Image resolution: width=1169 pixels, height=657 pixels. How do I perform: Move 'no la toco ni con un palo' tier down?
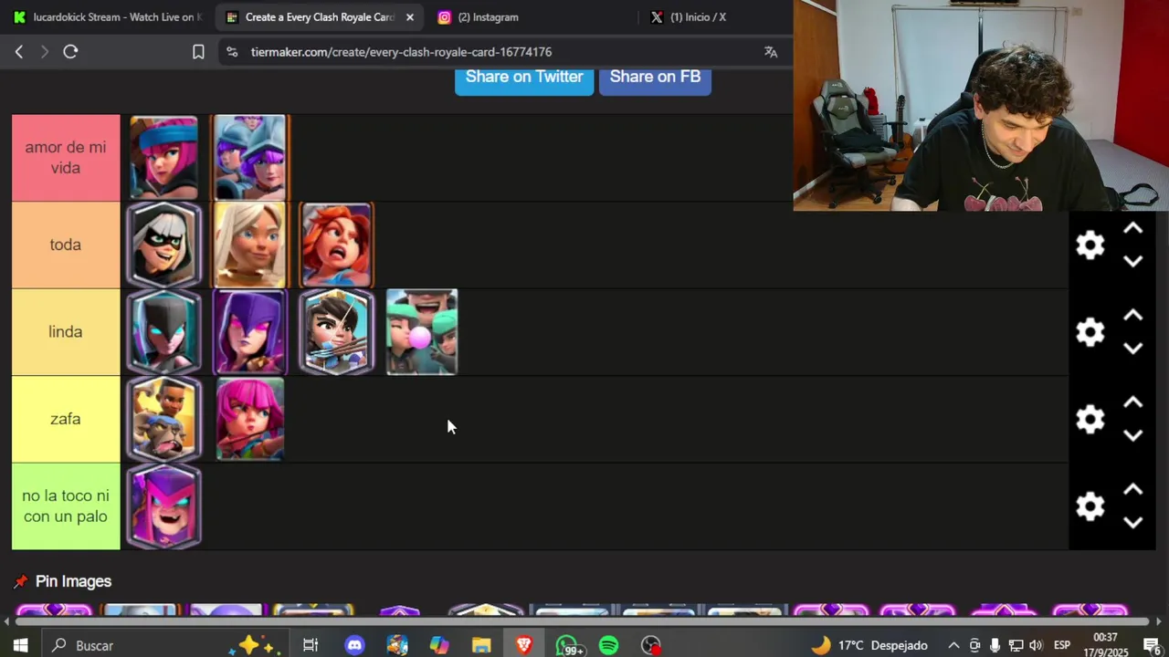pyautogui.click(x=1133, y=523)
